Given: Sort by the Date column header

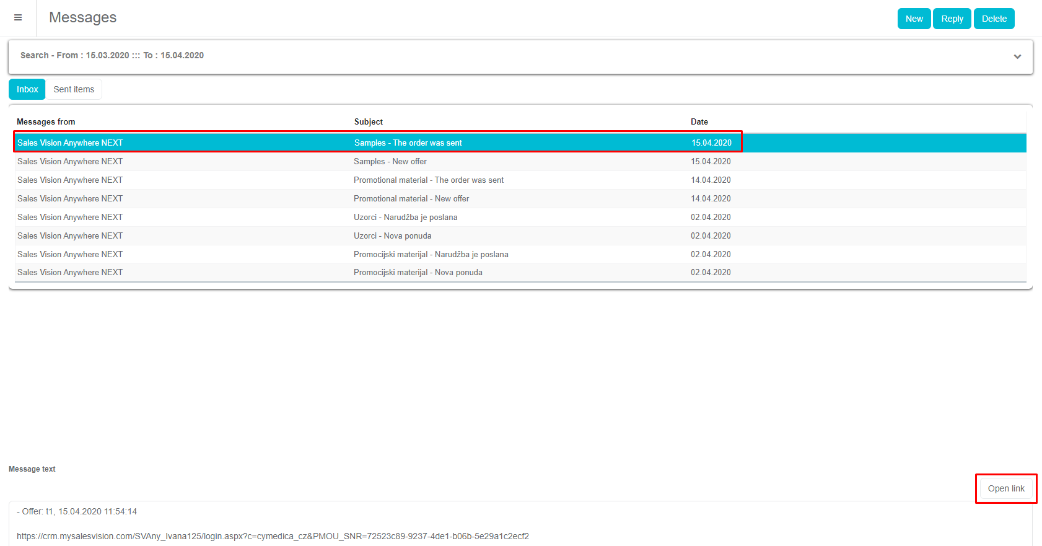Looking at the screenshot, I should tap(699, 121).
